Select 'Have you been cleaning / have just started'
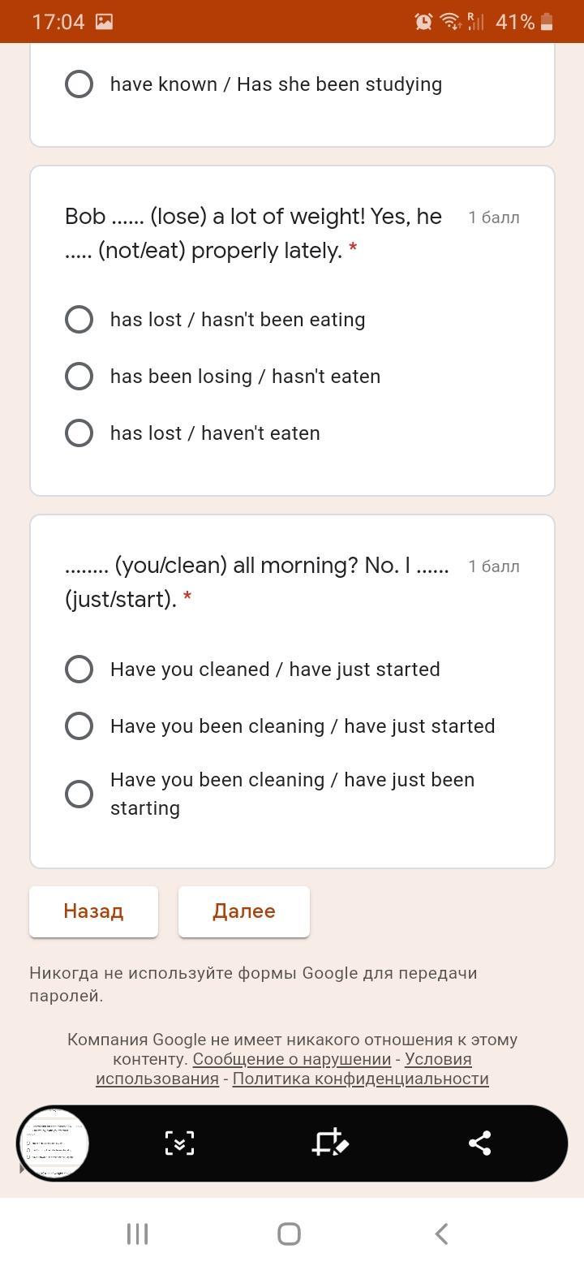The height and width of the screenshot is (1266, 584). click(79, 726)
